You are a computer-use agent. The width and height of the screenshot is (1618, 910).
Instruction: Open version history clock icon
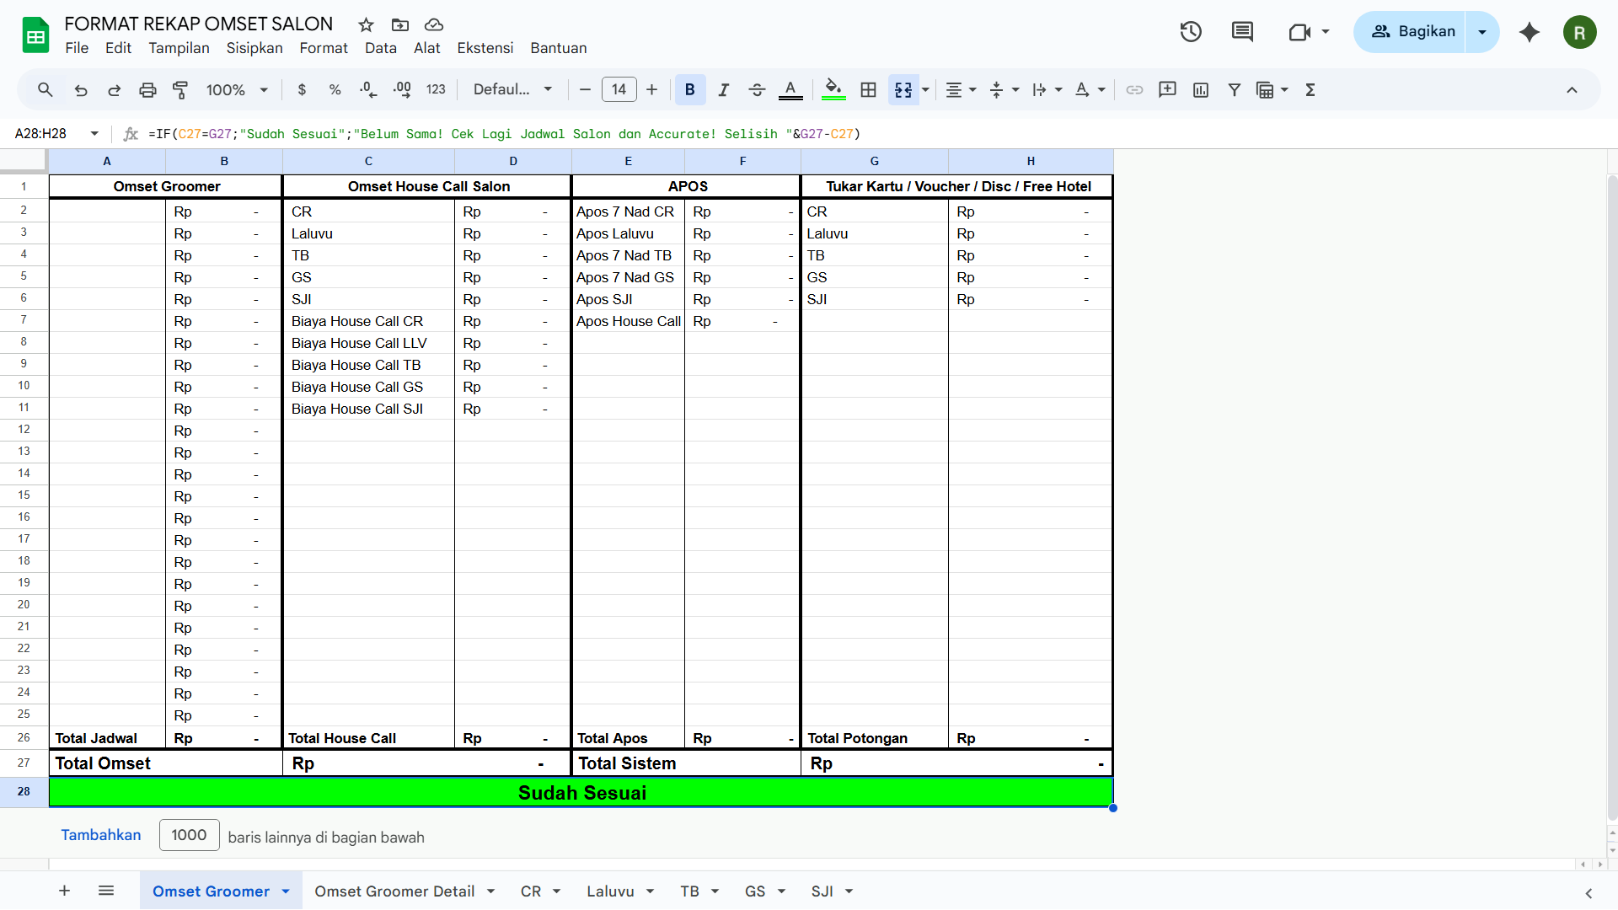click(1190, 32)
